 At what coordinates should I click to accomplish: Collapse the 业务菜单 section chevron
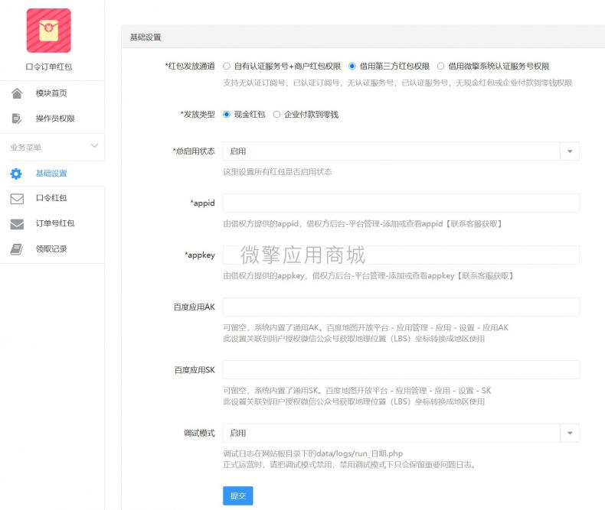94,146
